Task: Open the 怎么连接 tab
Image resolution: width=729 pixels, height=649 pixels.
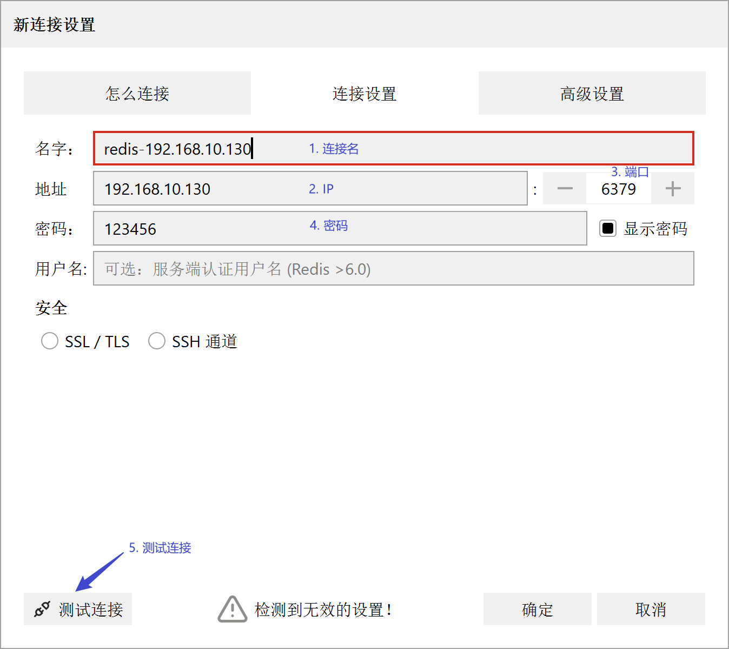Action: [137, 93]
